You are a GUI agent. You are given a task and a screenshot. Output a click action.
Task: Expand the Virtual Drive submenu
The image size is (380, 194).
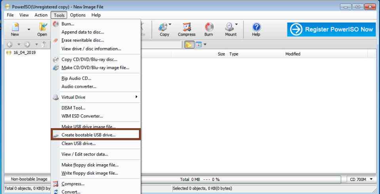tap(96, 97)
